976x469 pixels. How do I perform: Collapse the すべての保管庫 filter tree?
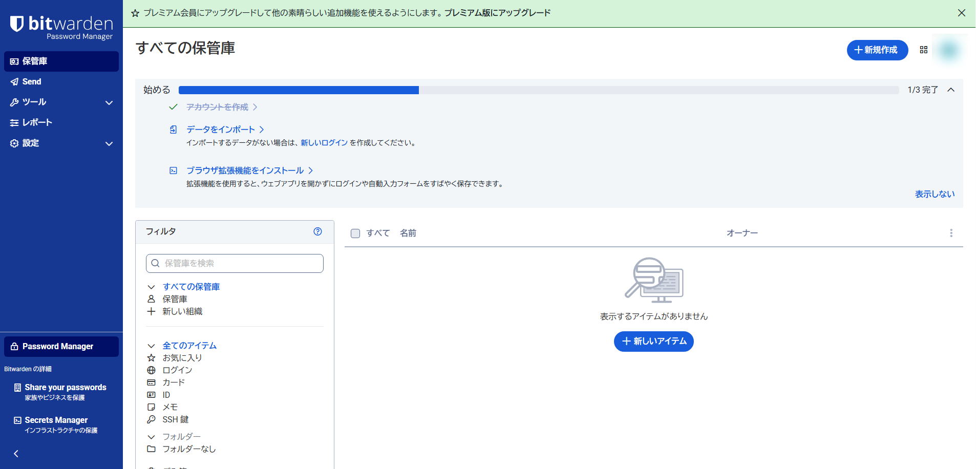tap(151, 287)
